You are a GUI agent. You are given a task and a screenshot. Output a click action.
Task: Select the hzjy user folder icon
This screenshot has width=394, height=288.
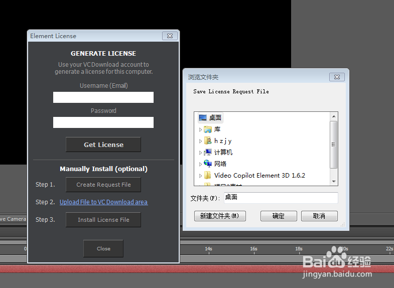(x=208, y=141)
